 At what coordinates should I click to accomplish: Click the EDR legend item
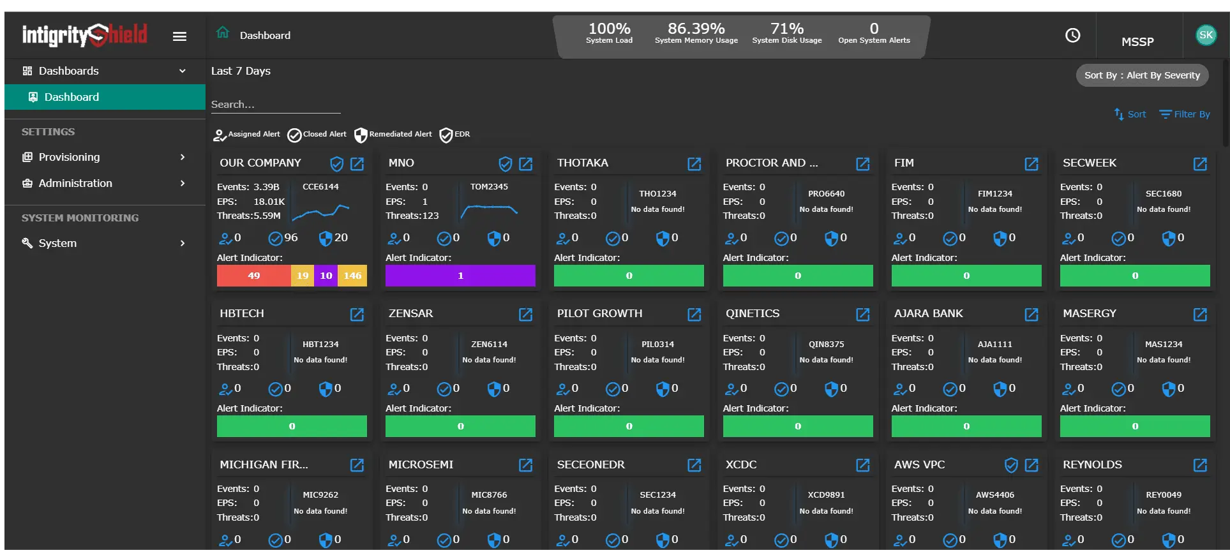(455, 135)
